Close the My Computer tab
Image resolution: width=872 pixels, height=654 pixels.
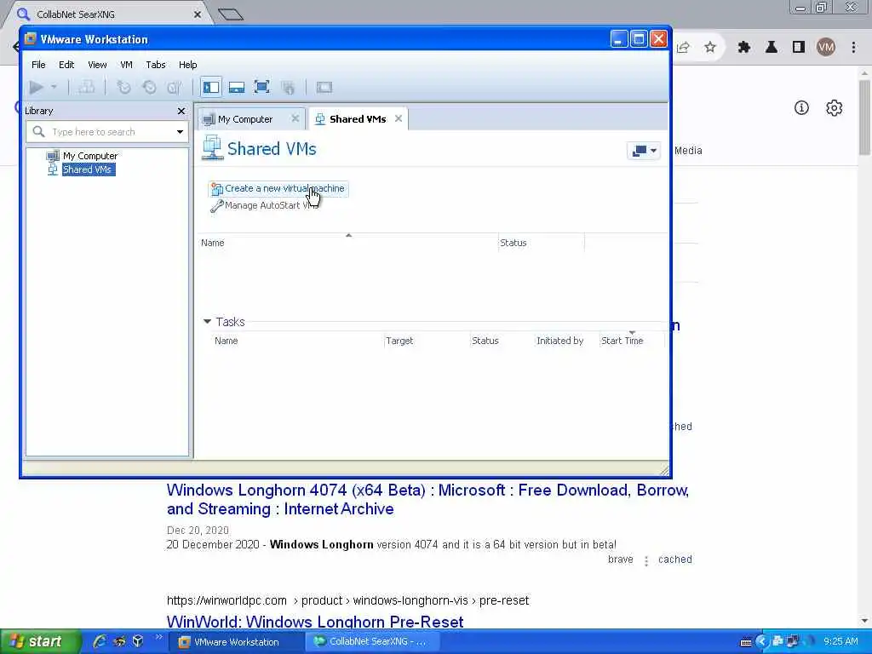click(x=295, y=118)
